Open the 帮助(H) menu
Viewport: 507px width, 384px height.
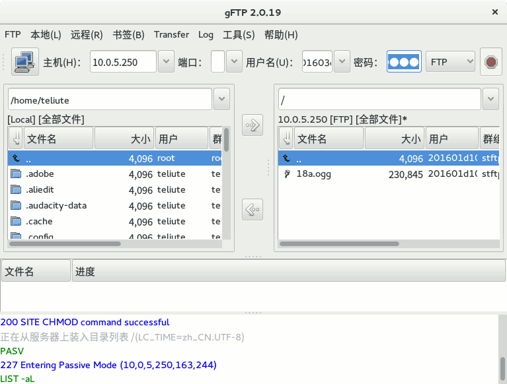tap(281, 34)
